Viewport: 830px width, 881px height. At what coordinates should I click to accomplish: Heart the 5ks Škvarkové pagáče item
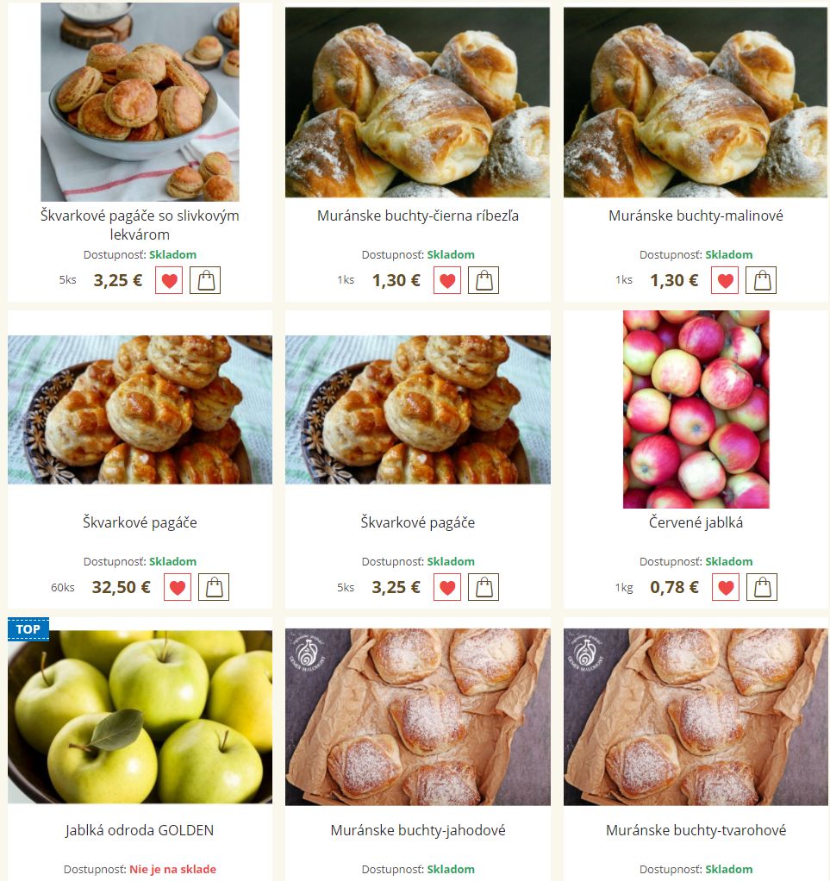tap(447, 587)
